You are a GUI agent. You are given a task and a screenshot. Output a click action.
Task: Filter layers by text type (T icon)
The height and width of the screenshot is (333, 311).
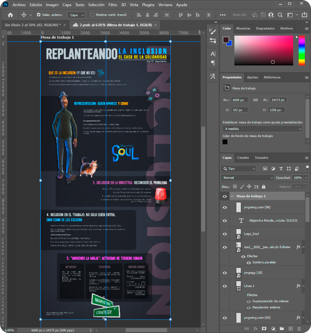280,169
